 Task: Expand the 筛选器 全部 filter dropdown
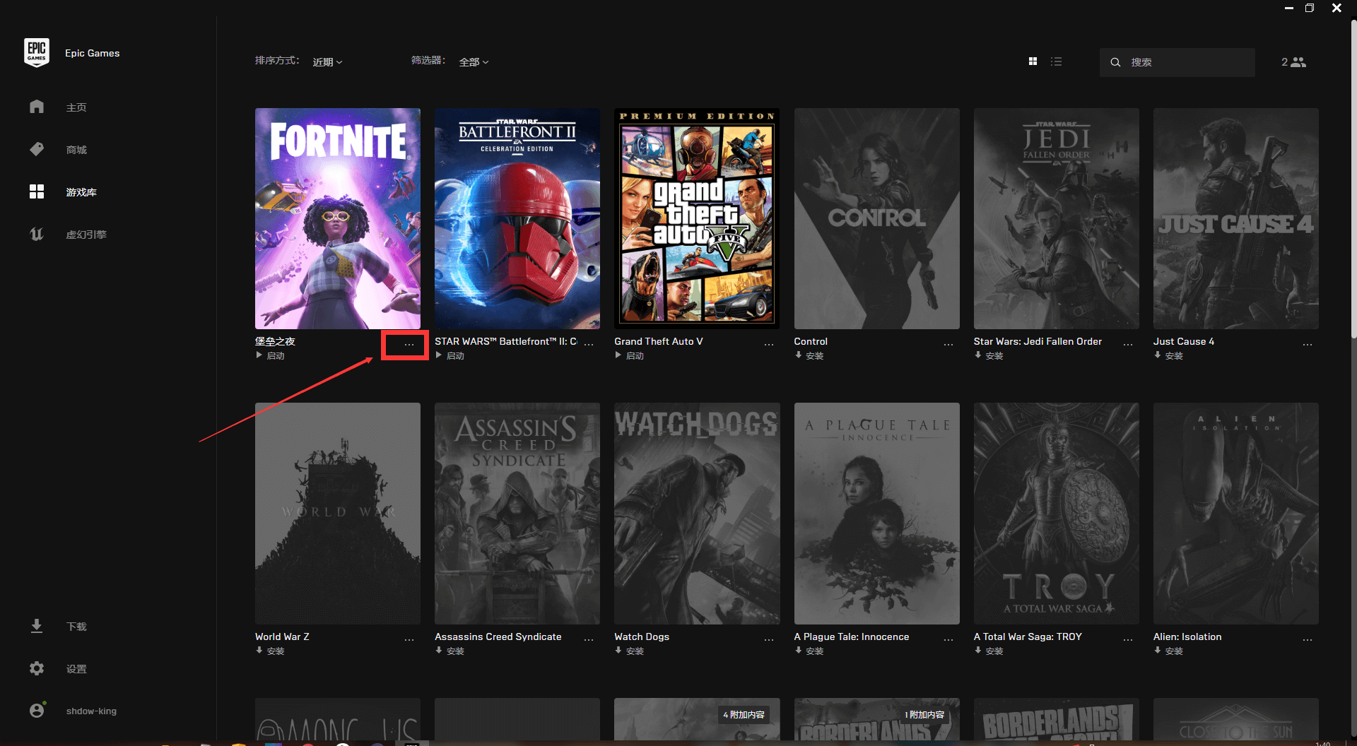474,62
